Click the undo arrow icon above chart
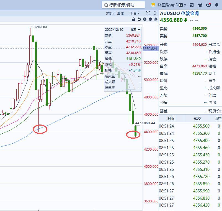Image resolution: width=222 pixels, height=211 pixels. [139, 19]
